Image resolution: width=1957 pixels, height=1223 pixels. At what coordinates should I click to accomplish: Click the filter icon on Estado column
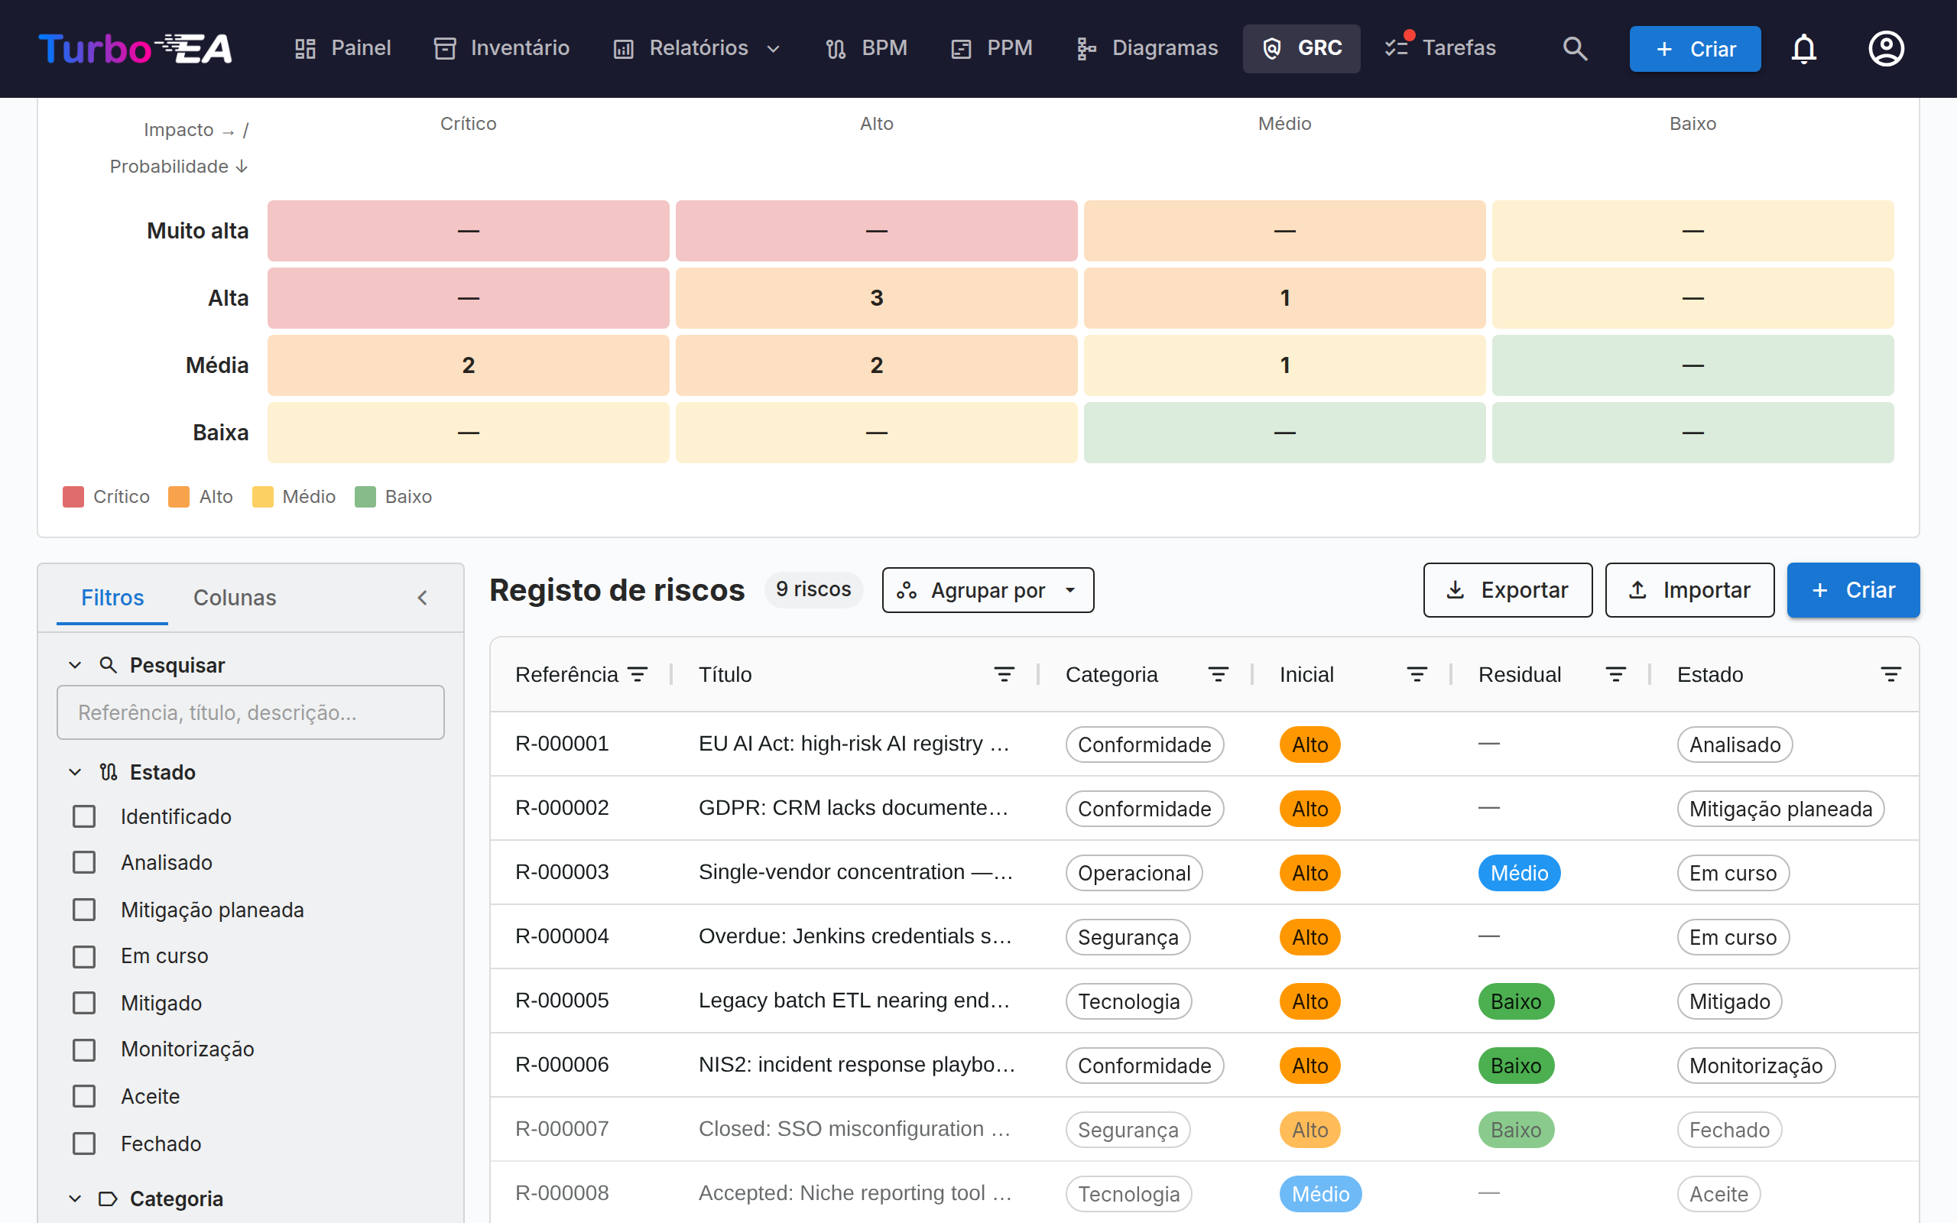coord(1890,675)
